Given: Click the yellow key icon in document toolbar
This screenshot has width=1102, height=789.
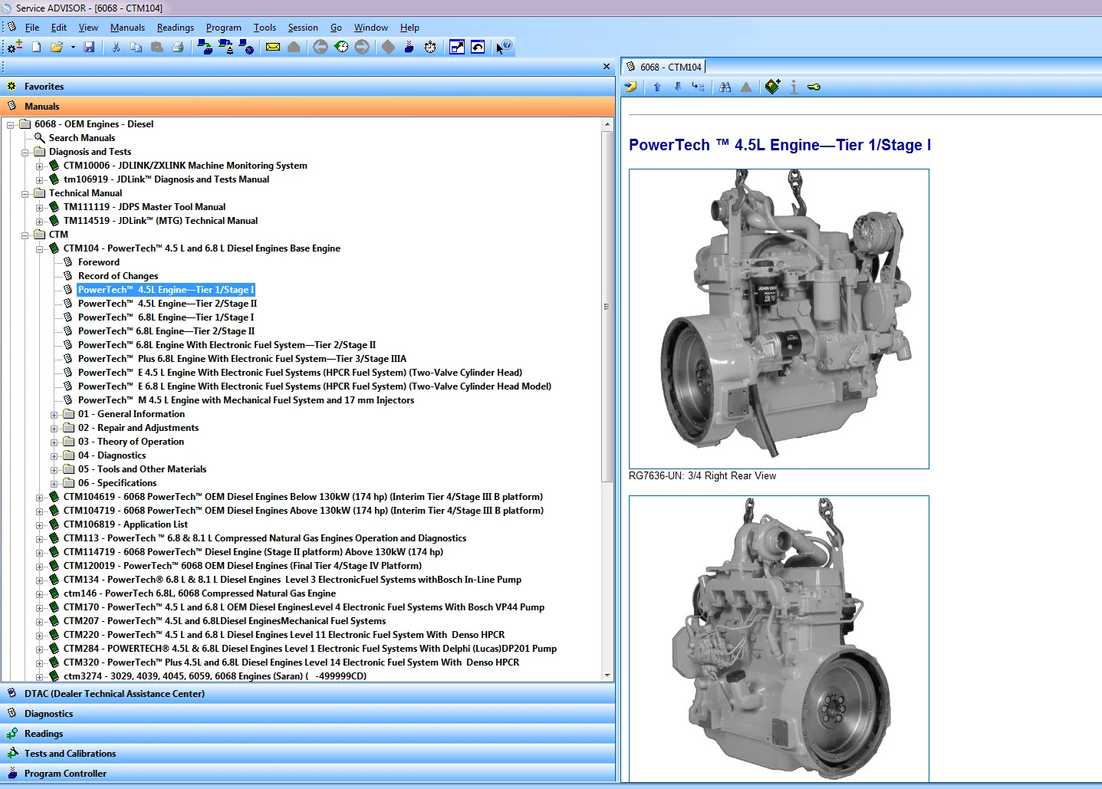Looking at the screenshot, I should 814,87.
